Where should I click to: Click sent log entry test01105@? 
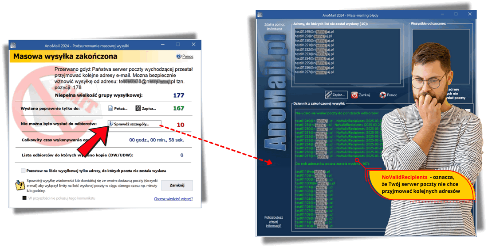pos(315,203)
